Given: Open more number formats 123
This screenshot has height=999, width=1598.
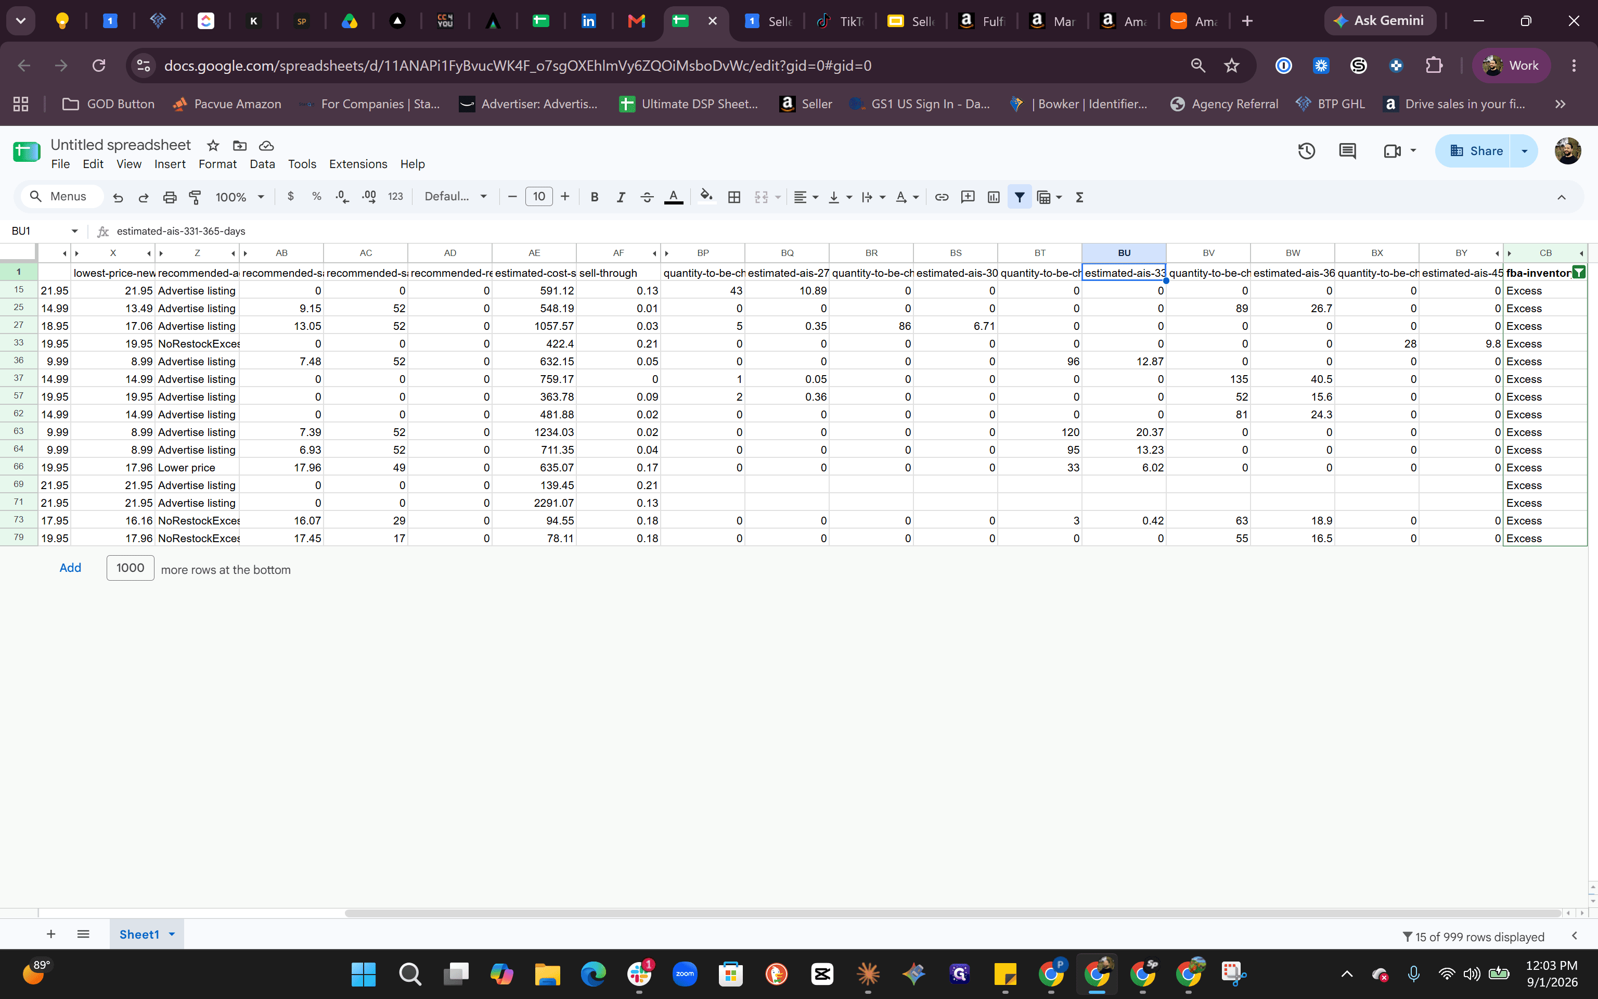Looking at the screenshot, I should (395, 196).
